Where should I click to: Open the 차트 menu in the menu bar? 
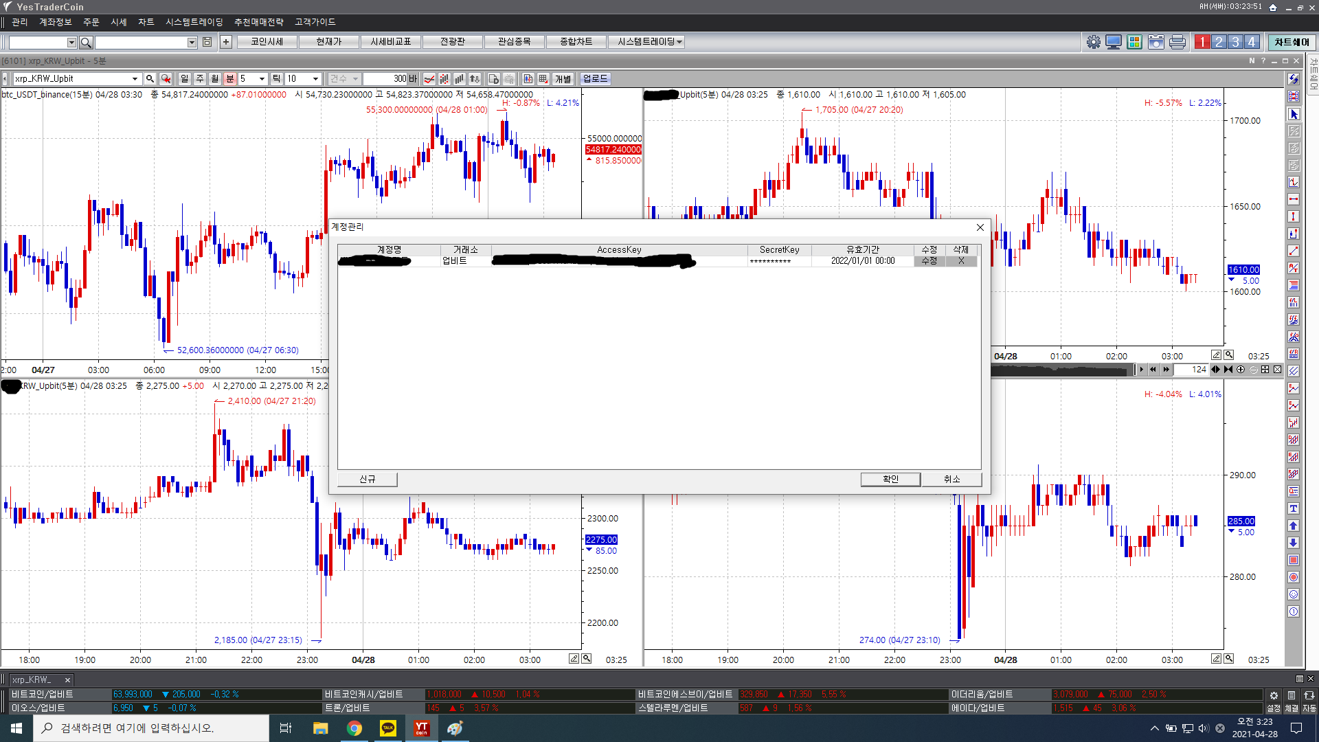[146, 22]
